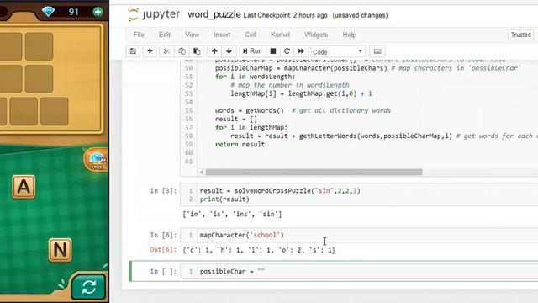Open the Kernel menu

click(x=280, y=35)
